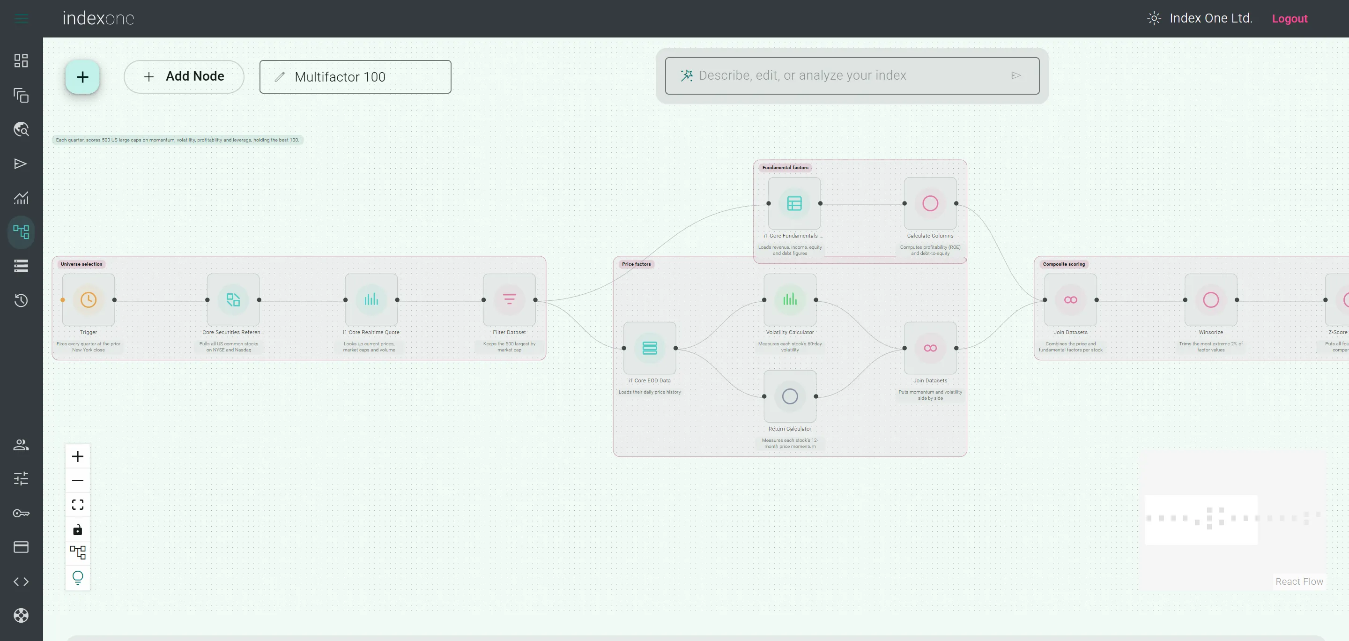
Task: Open the users/team sidebar icon
Action: [x=21, y=445]
